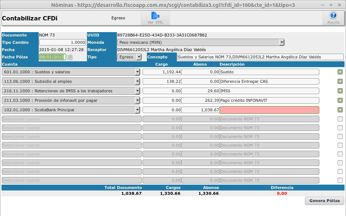The image size is (346, 216).
Task: Open calendar picker beside Fecha Póliza
Action: (70, 57)
